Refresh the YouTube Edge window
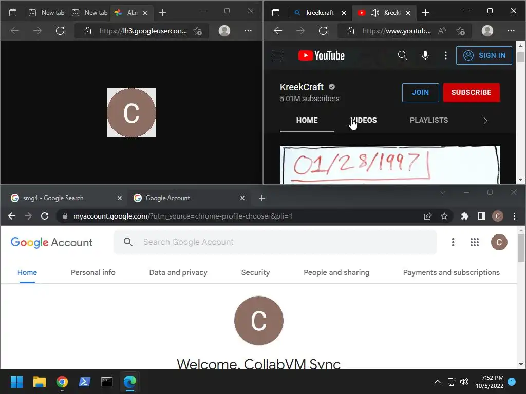Viewport: 526px width, 394px height. click(x=323, y=31)
